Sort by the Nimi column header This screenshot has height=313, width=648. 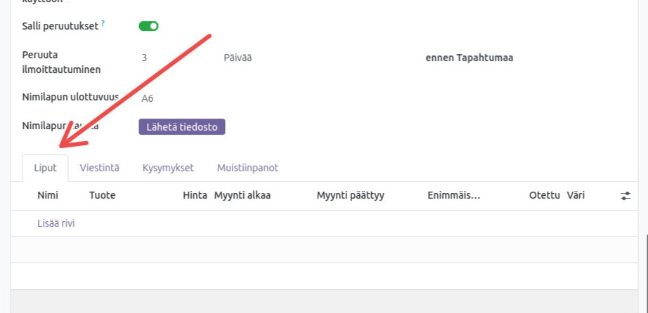[x=48, y=196]
